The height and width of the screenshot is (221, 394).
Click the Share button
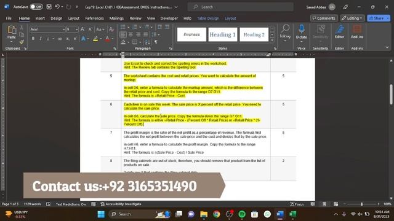pos(379,18)
